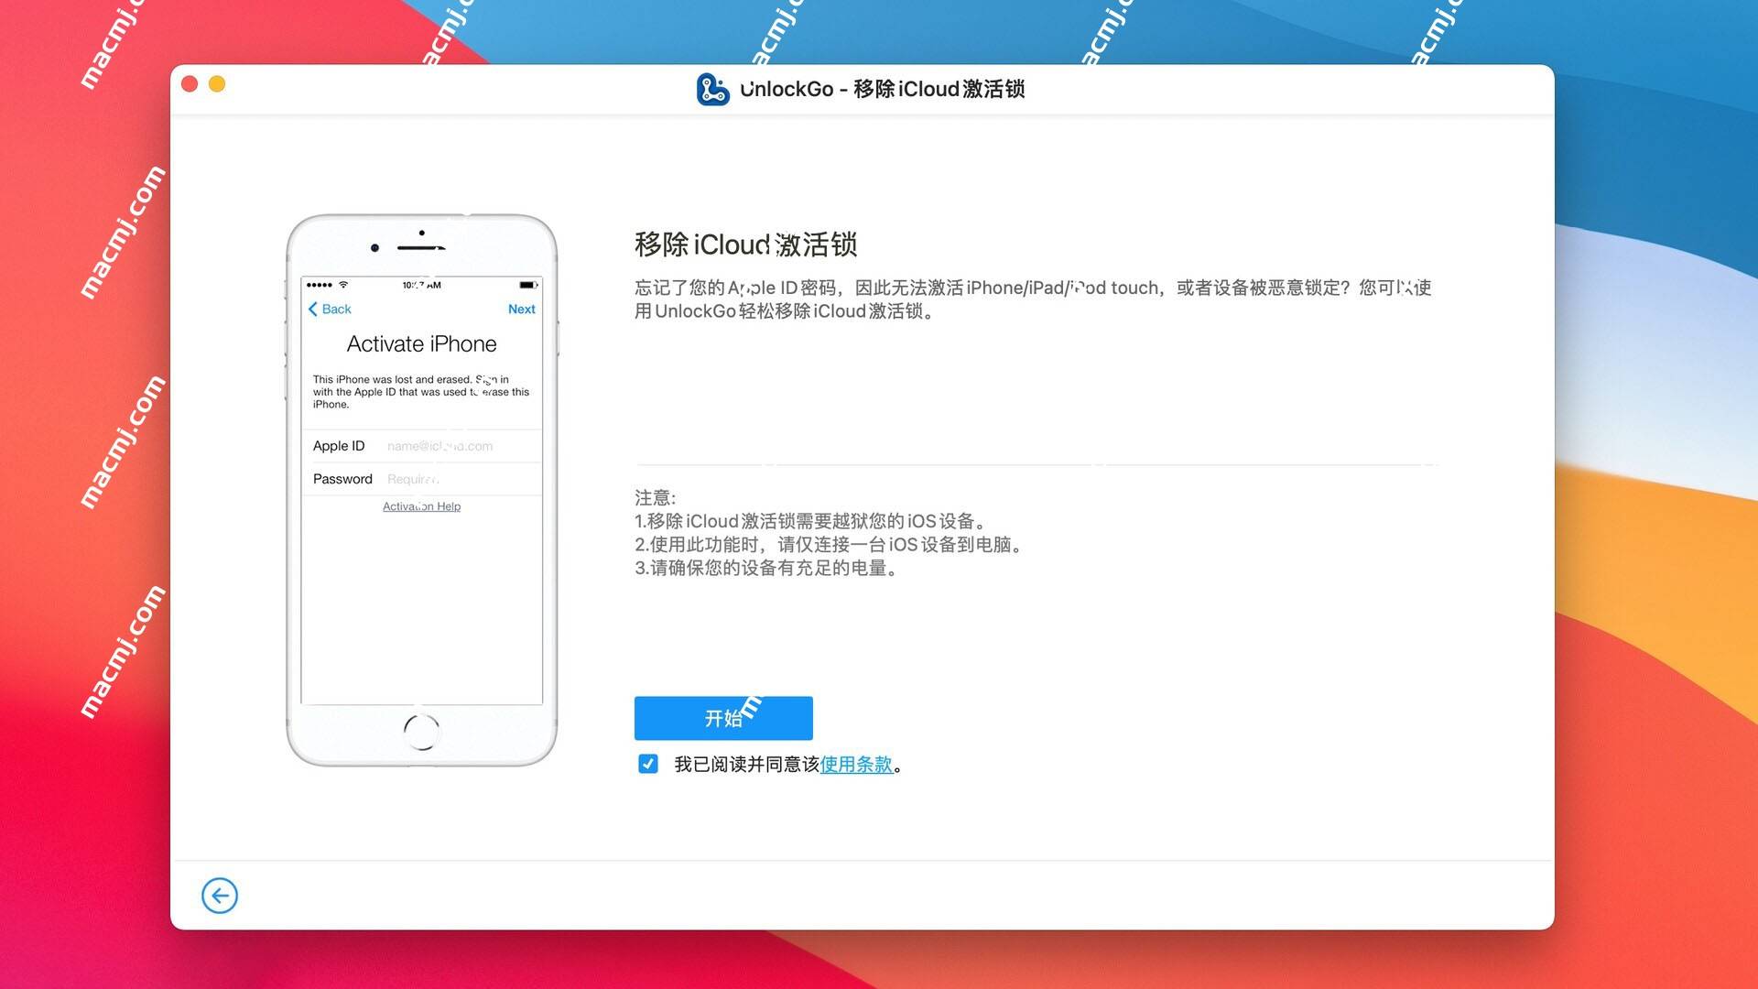Viewport: 1758px width, 989px height.
Task: Open the 使用条款 terms link
Action: [x=856, y=765]
